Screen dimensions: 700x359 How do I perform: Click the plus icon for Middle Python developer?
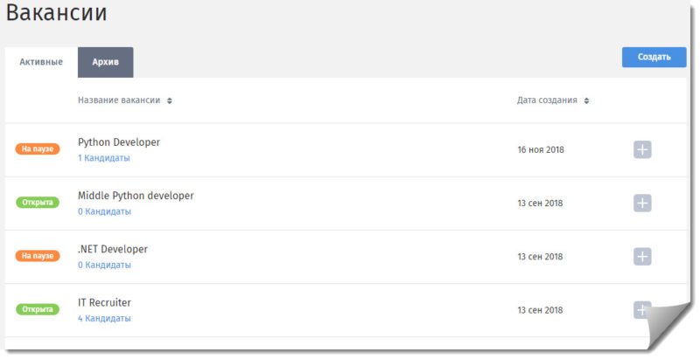pos(642,203)
